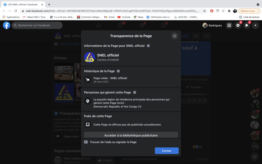
Task: Open Comment rédiger bookmark
Action: pyautogui.click(x=89, y=17)
